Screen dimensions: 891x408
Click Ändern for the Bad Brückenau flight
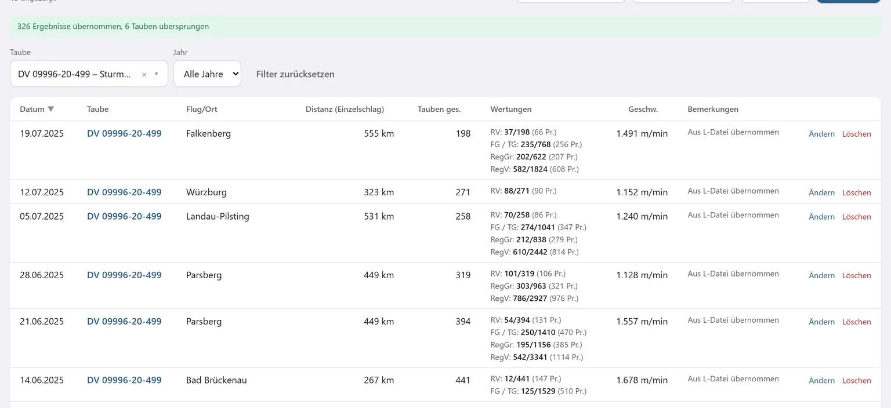click(x=822, y=381)
